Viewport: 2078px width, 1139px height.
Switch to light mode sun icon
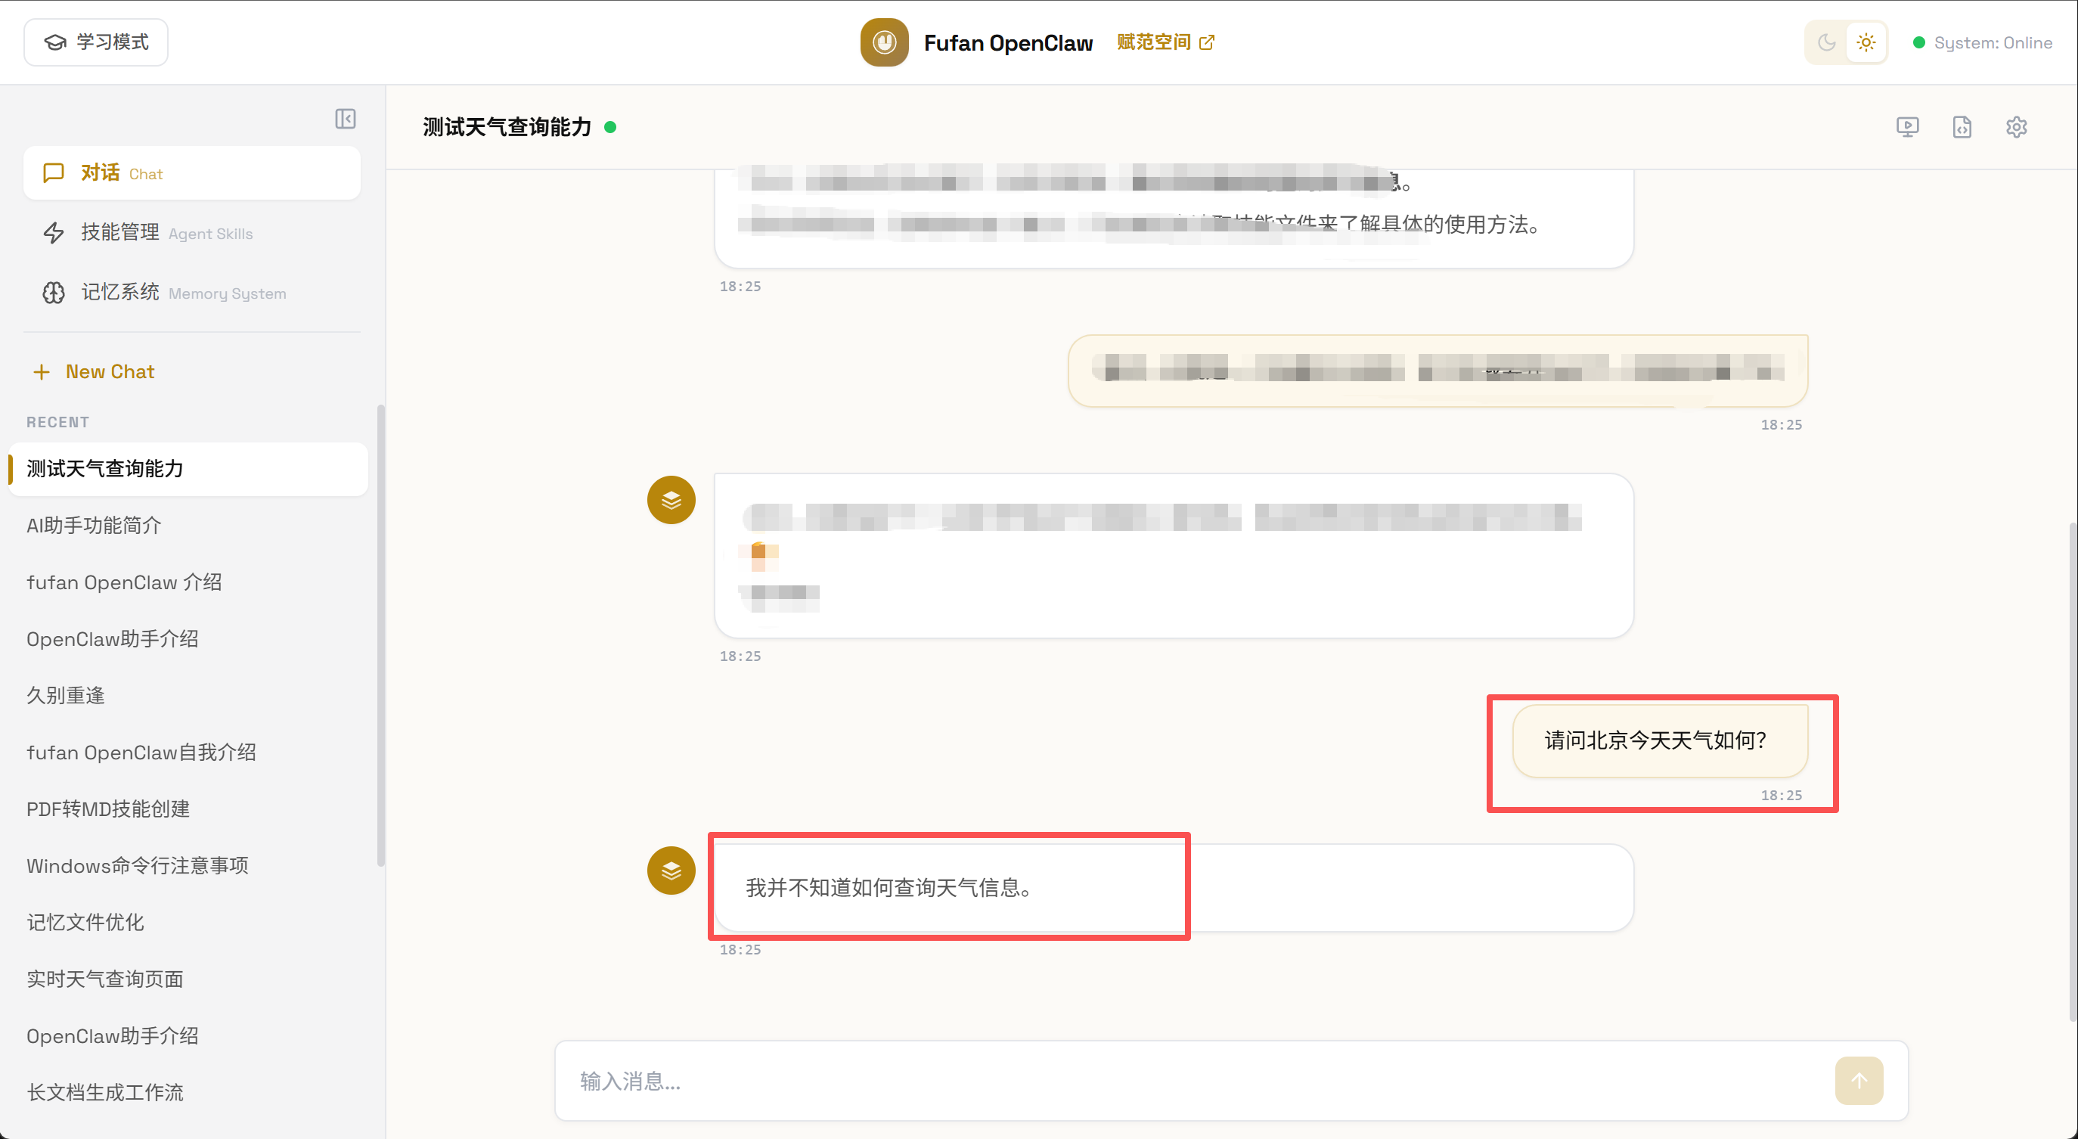click(x=1866, y=42)
